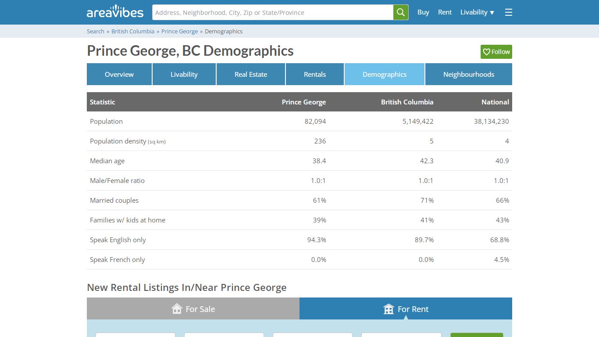Expand the Livability dropdown menu
The image size is (599, 337).
(x=477, y=12)
